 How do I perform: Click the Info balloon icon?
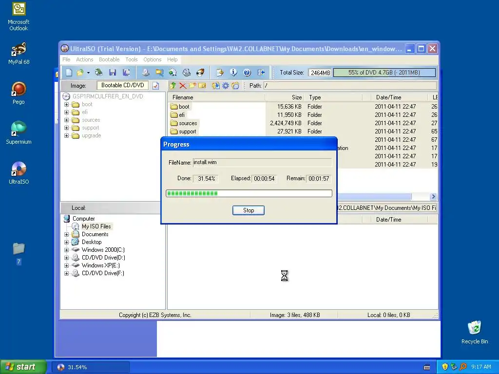click(233, 73)
